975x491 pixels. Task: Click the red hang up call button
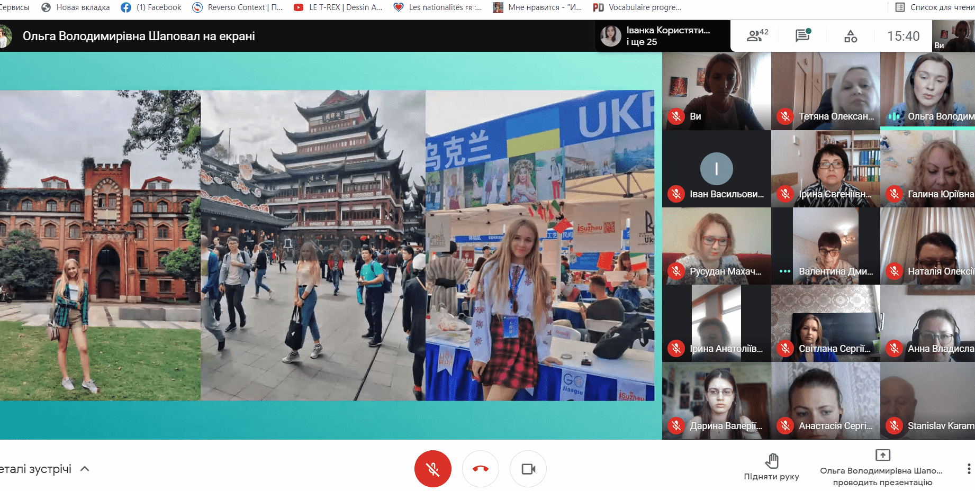click(480, 469)
